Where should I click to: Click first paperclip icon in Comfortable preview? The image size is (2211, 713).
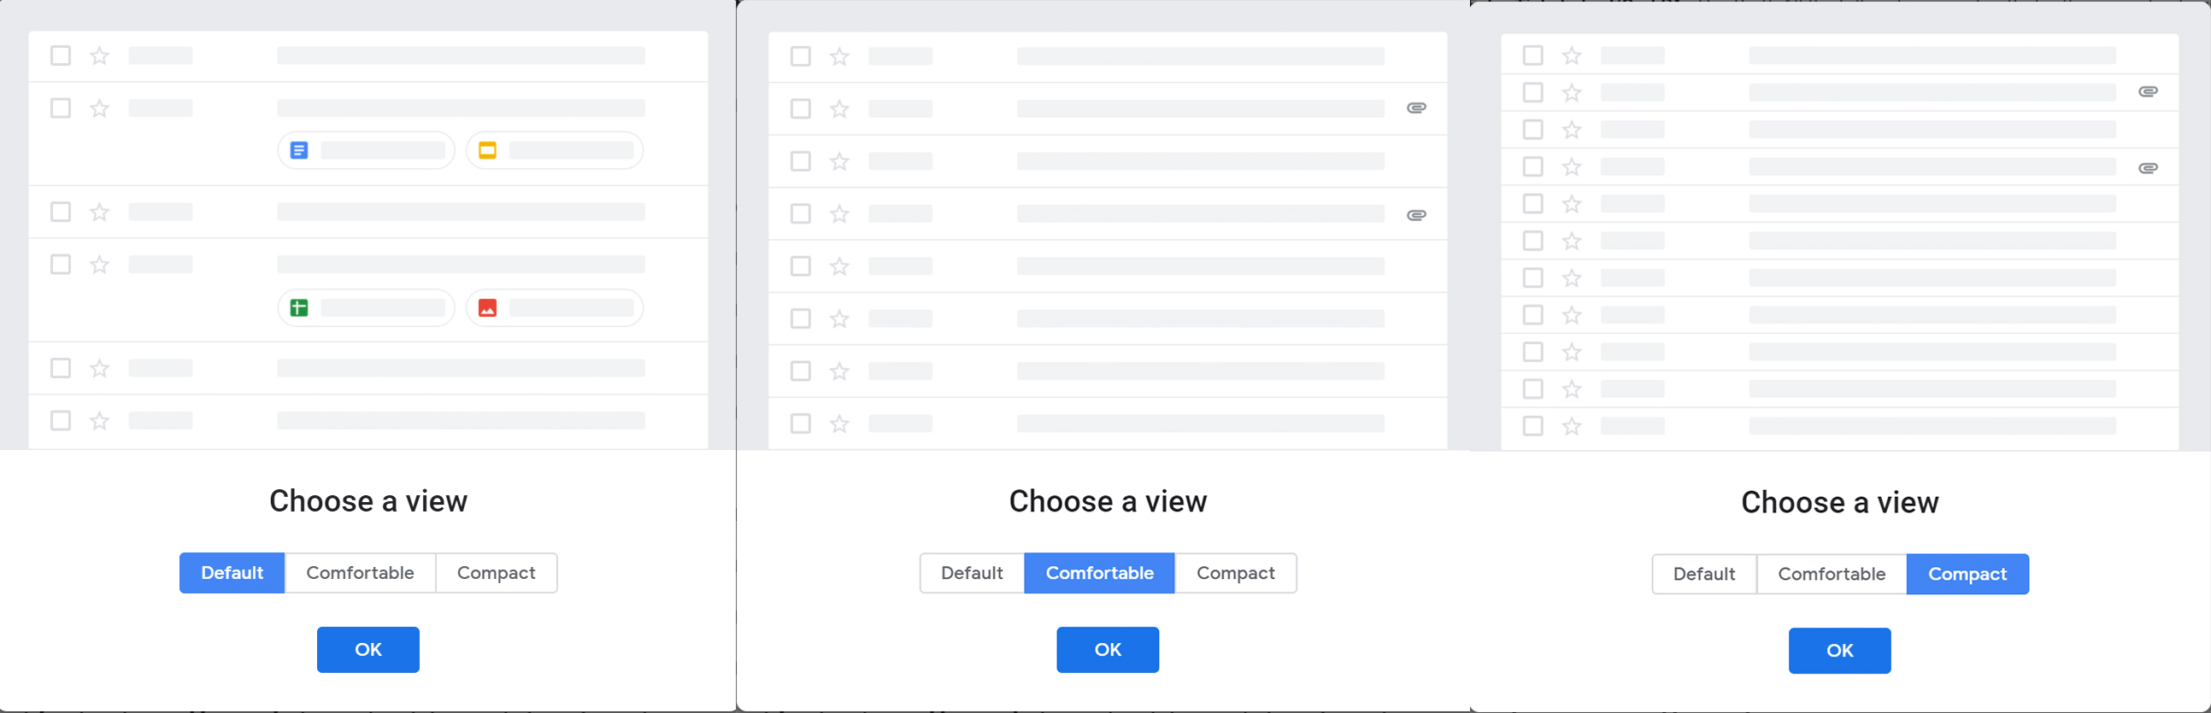tap(1416, 108)
